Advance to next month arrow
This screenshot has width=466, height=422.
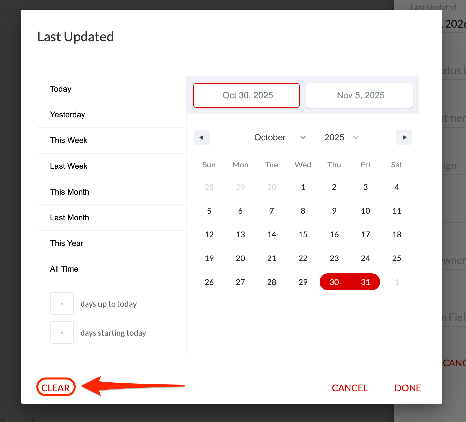pyautogui.click(x=404, y=137)
